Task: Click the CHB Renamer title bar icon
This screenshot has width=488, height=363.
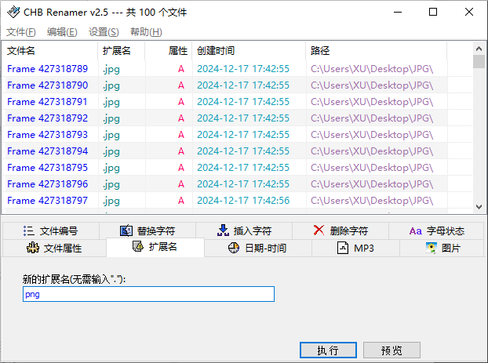Action: pyautogui.click(x=13, y=12)
